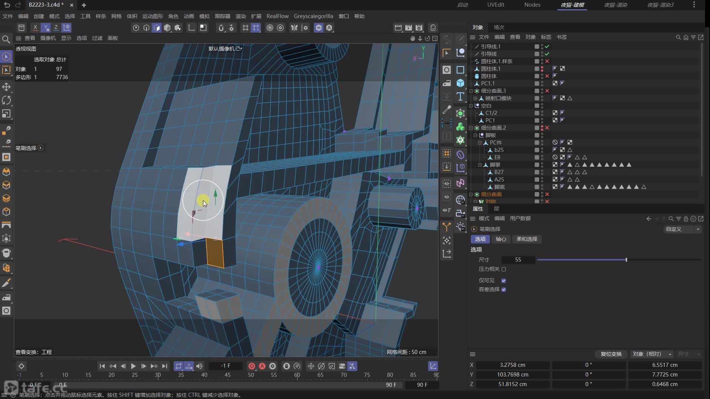Collapse the 细分曲面.2 tree item
Viewport: 710px width, 399px height.
click(x=471, y=128)
